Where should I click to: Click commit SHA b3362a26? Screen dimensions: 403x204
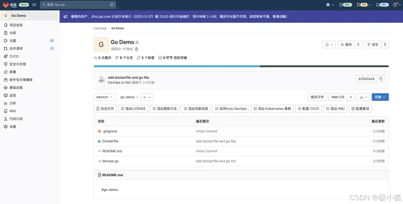[366, 79]
